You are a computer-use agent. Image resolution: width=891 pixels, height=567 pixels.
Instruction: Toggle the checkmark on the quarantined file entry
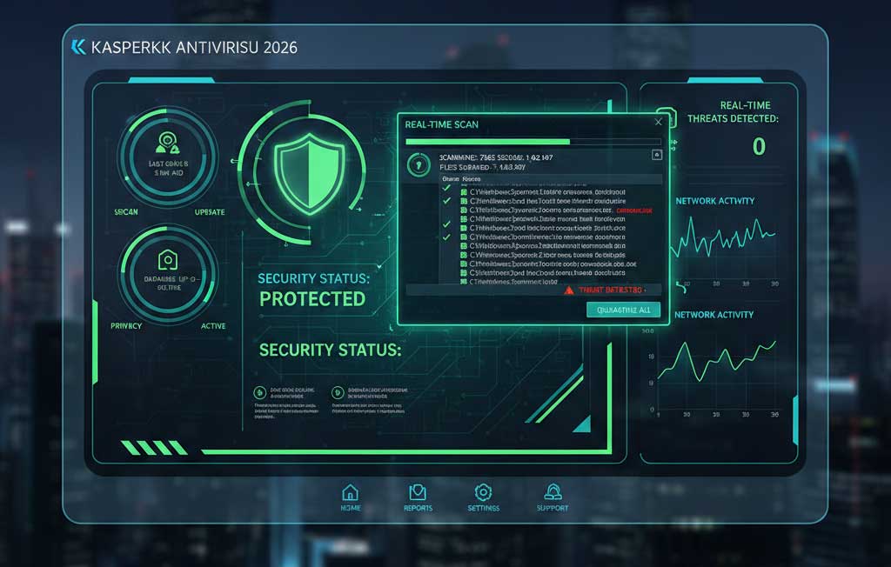pos(447,209)
